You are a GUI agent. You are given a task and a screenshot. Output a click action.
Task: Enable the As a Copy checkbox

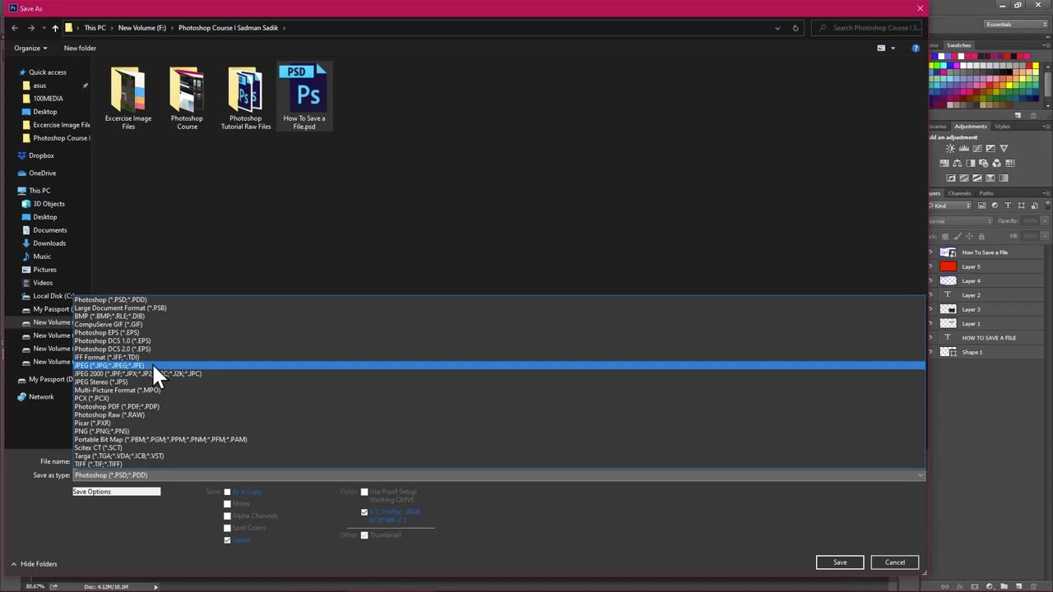(227, 493)
